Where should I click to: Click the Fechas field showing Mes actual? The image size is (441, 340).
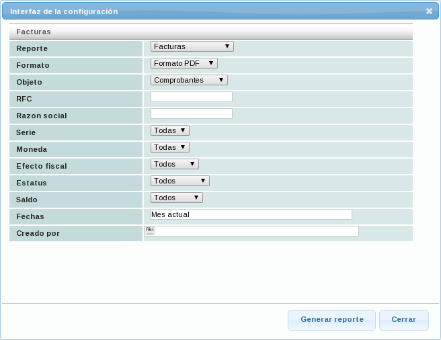point(251,214)
